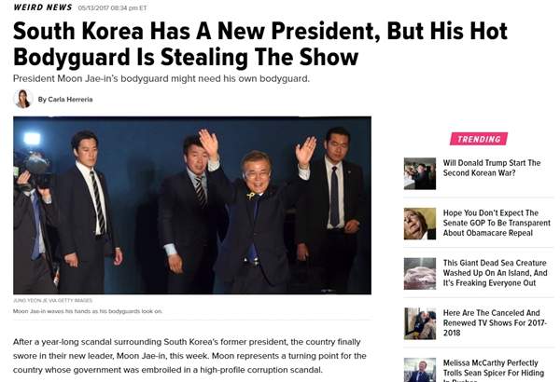560x382 pixels.
Task: Open 'This Giant Dead Sea Creature' story link
Action: [495, 273]
